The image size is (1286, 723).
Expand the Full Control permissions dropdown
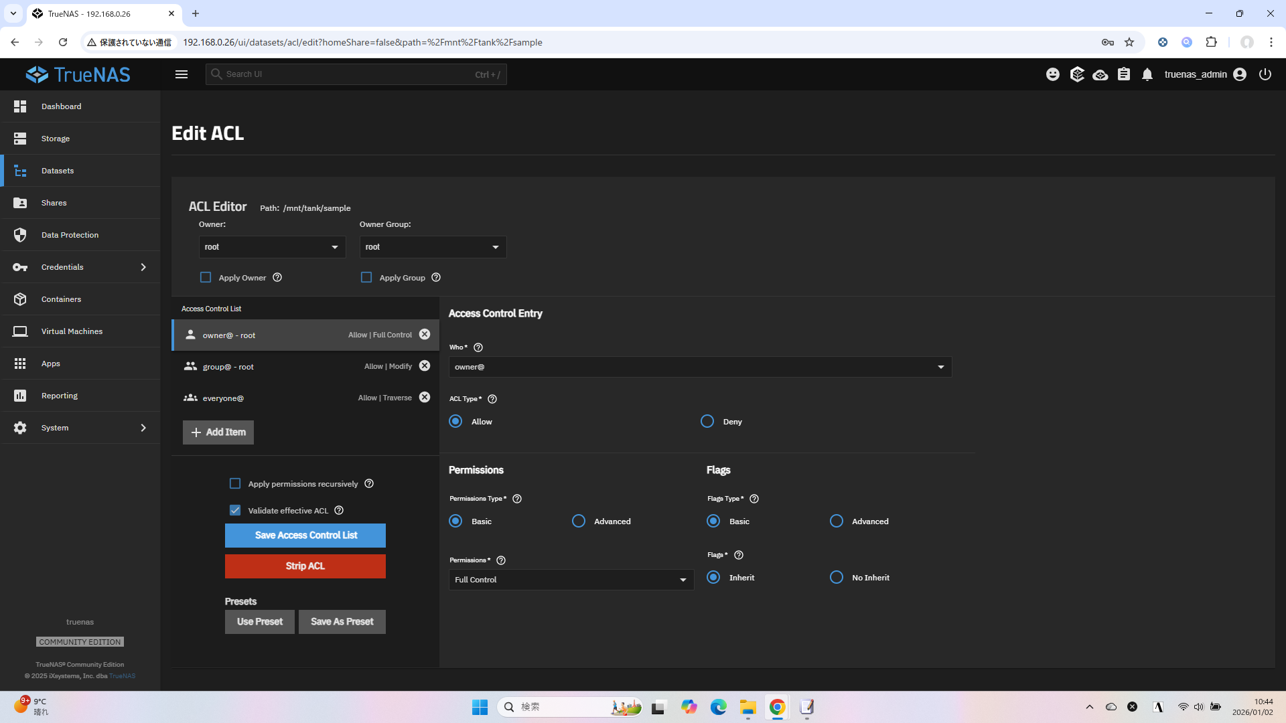(571, 580)
